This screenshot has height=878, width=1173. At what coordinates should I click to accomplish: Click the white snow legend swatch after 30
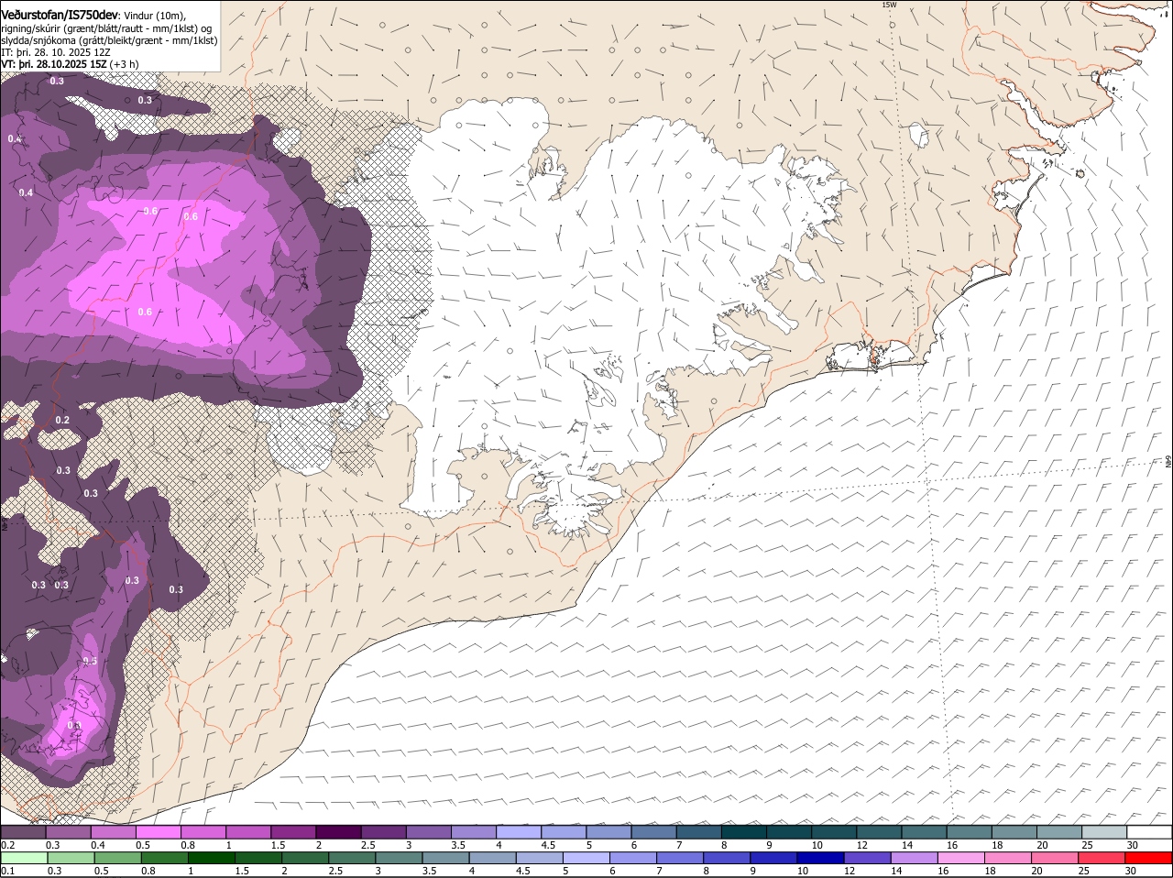[1149, 832]
